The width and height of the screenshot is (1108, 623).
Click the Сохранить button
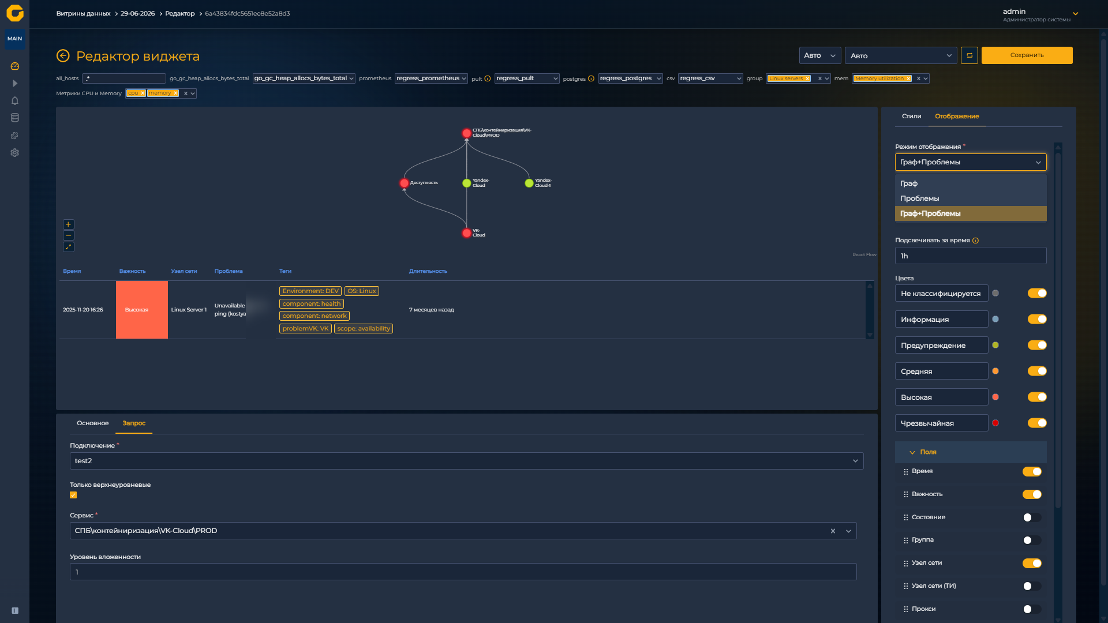(x=1027, y=55)
